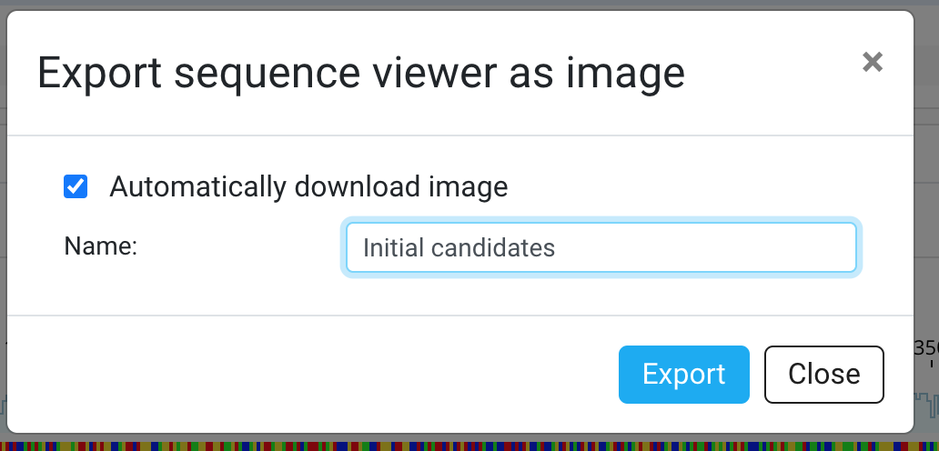Focus the Name input field

(601, 247)
